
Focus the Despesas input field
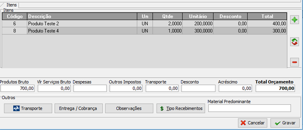click(90, 88)
